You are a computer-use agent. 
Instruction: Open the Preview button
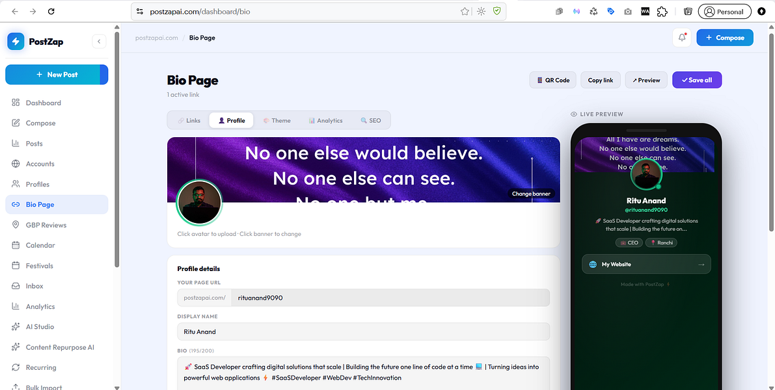click(x=646, y=80)
